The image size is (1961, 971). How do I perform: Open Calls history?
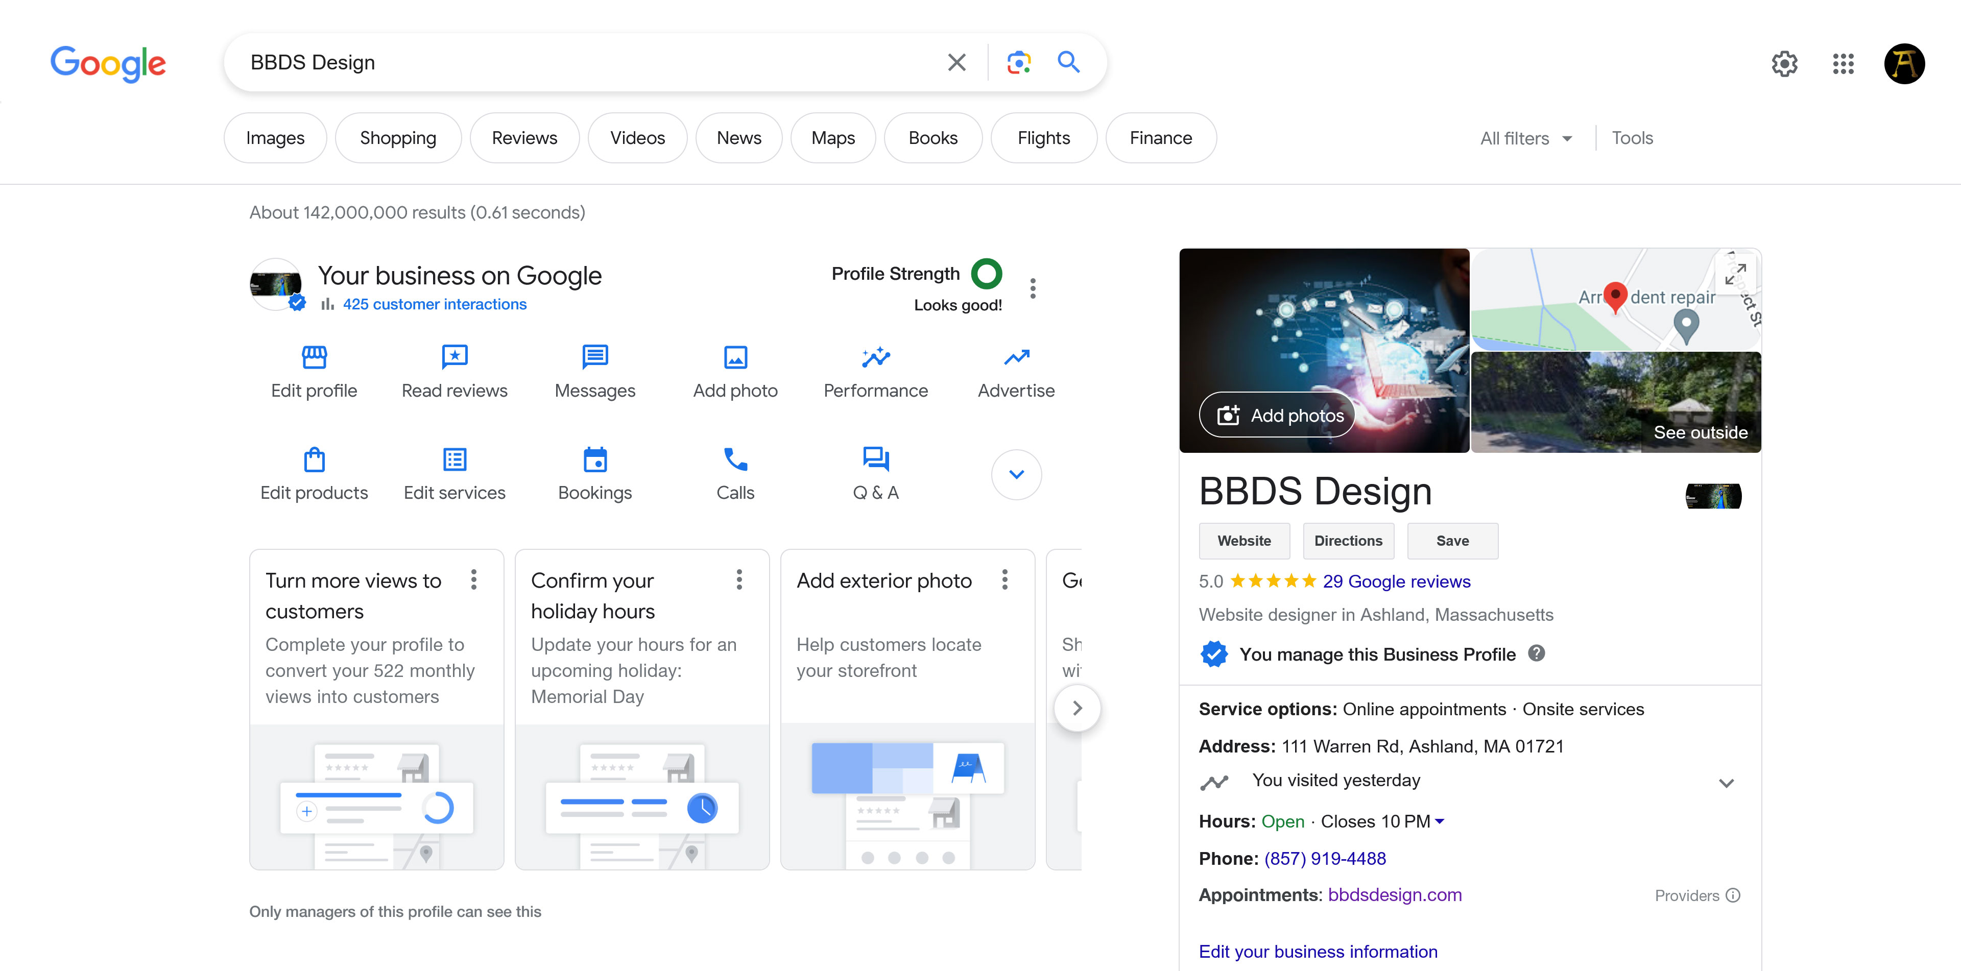pyautogui.click(x=735, y=474)
